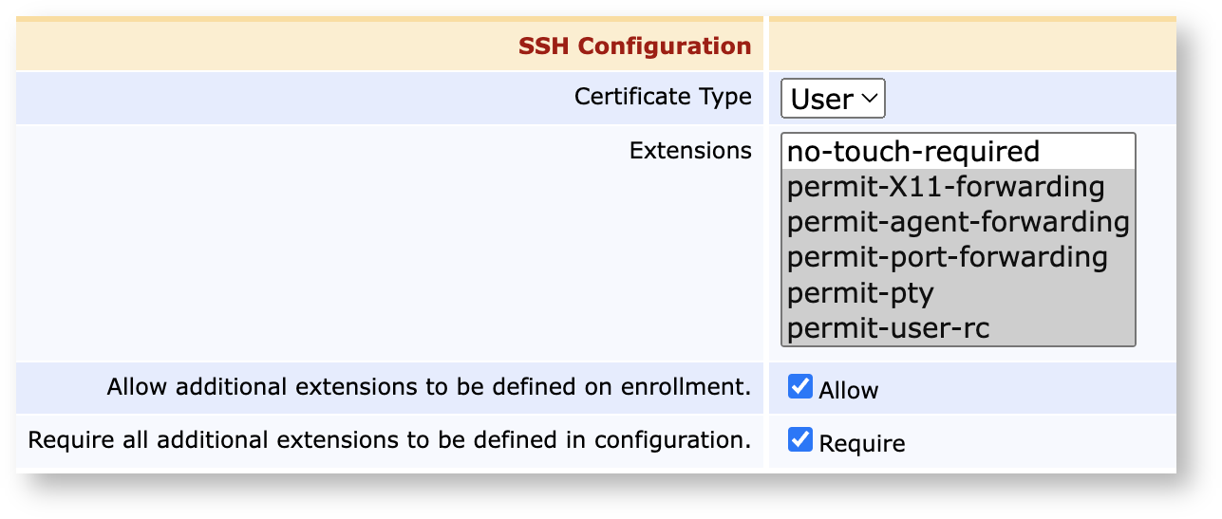Open the Certificate Type User dropdown
The image size is (1222, 519).
(x=833, y=99)
